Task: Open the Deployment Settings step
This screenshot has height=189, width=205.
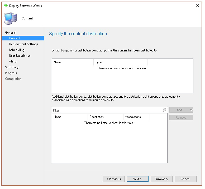Action: [x=23, y=44]
